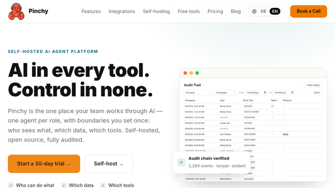This screenshot has height=188, width=335.
Task: Click the Pinchy brand name
Action: [38, 11]
